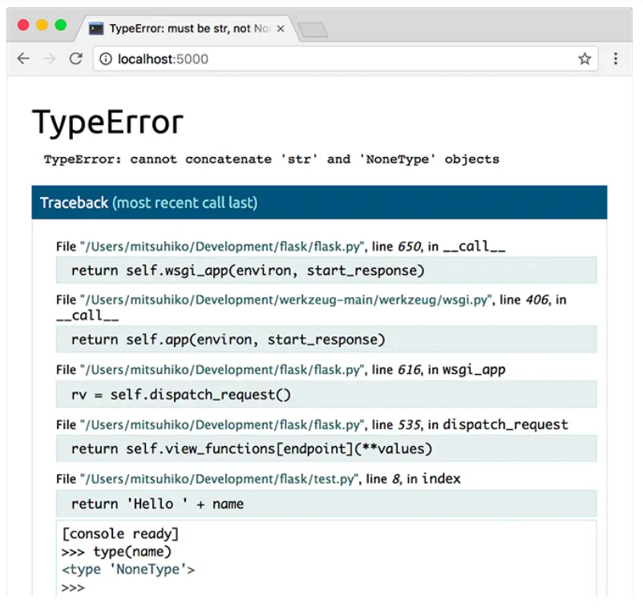This screenshot has width=643, height=615.
Task: Click the empty console prompt line
Action: [73, 588]
